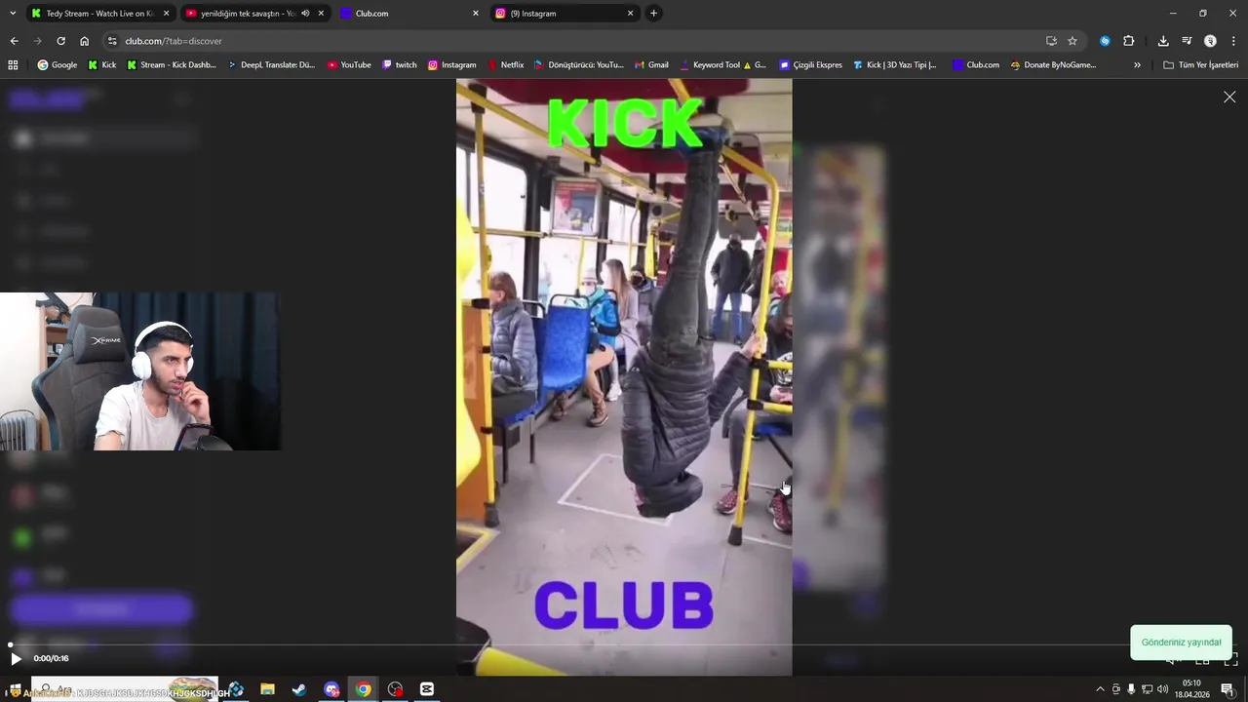Go back to previous page
This screenshot has height=702, width=1248.
click(14, 41)
